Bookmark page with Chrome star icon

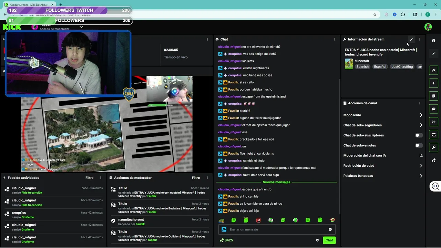(x=375, y=14)
